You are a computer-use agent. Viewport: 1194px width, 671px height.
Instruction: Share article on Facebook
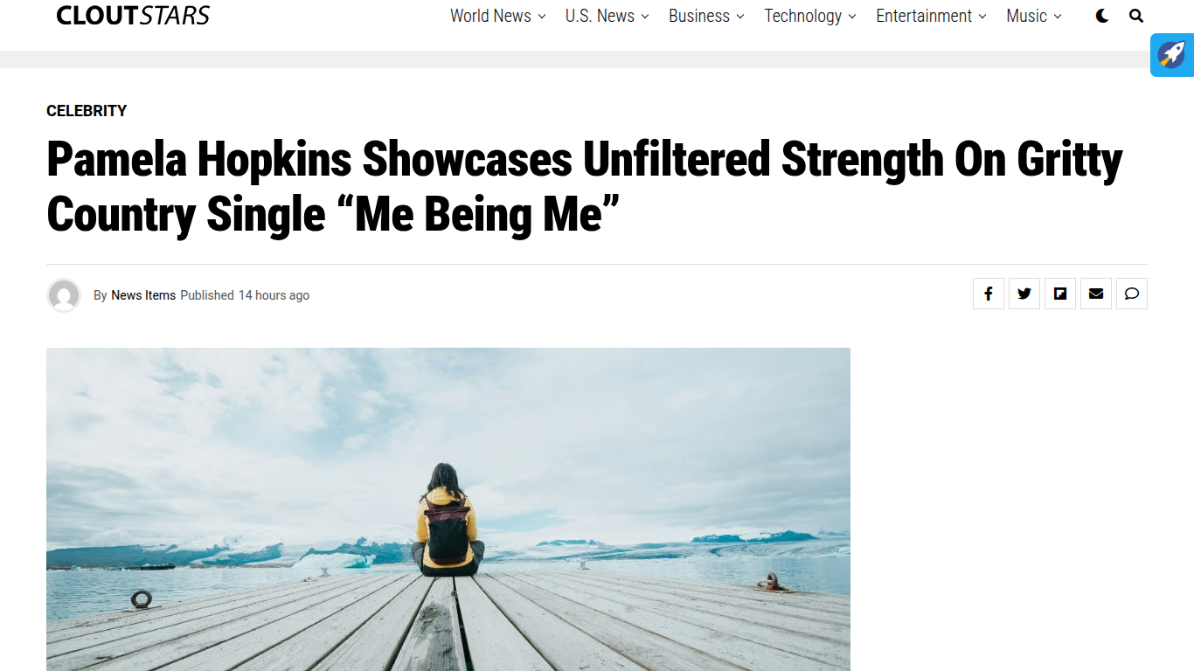coord(989,294)
